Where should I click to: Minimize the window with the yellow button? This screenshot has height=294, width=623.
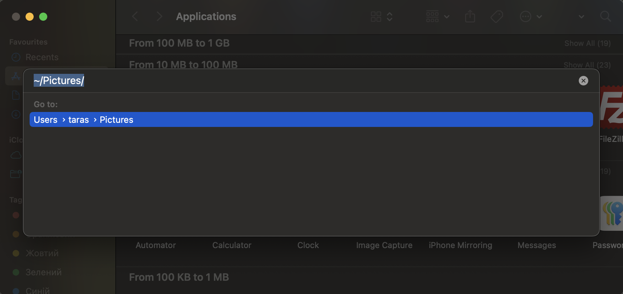[30, 17]
